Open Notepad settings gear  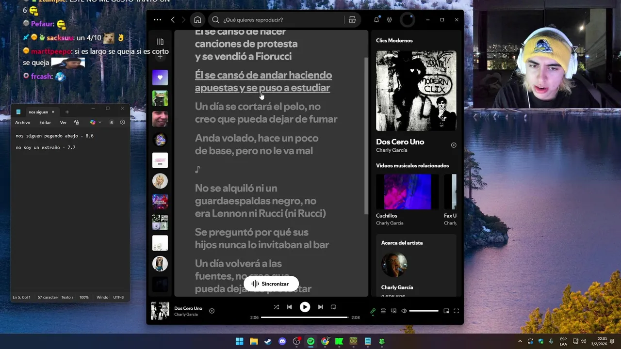point(122,123)
